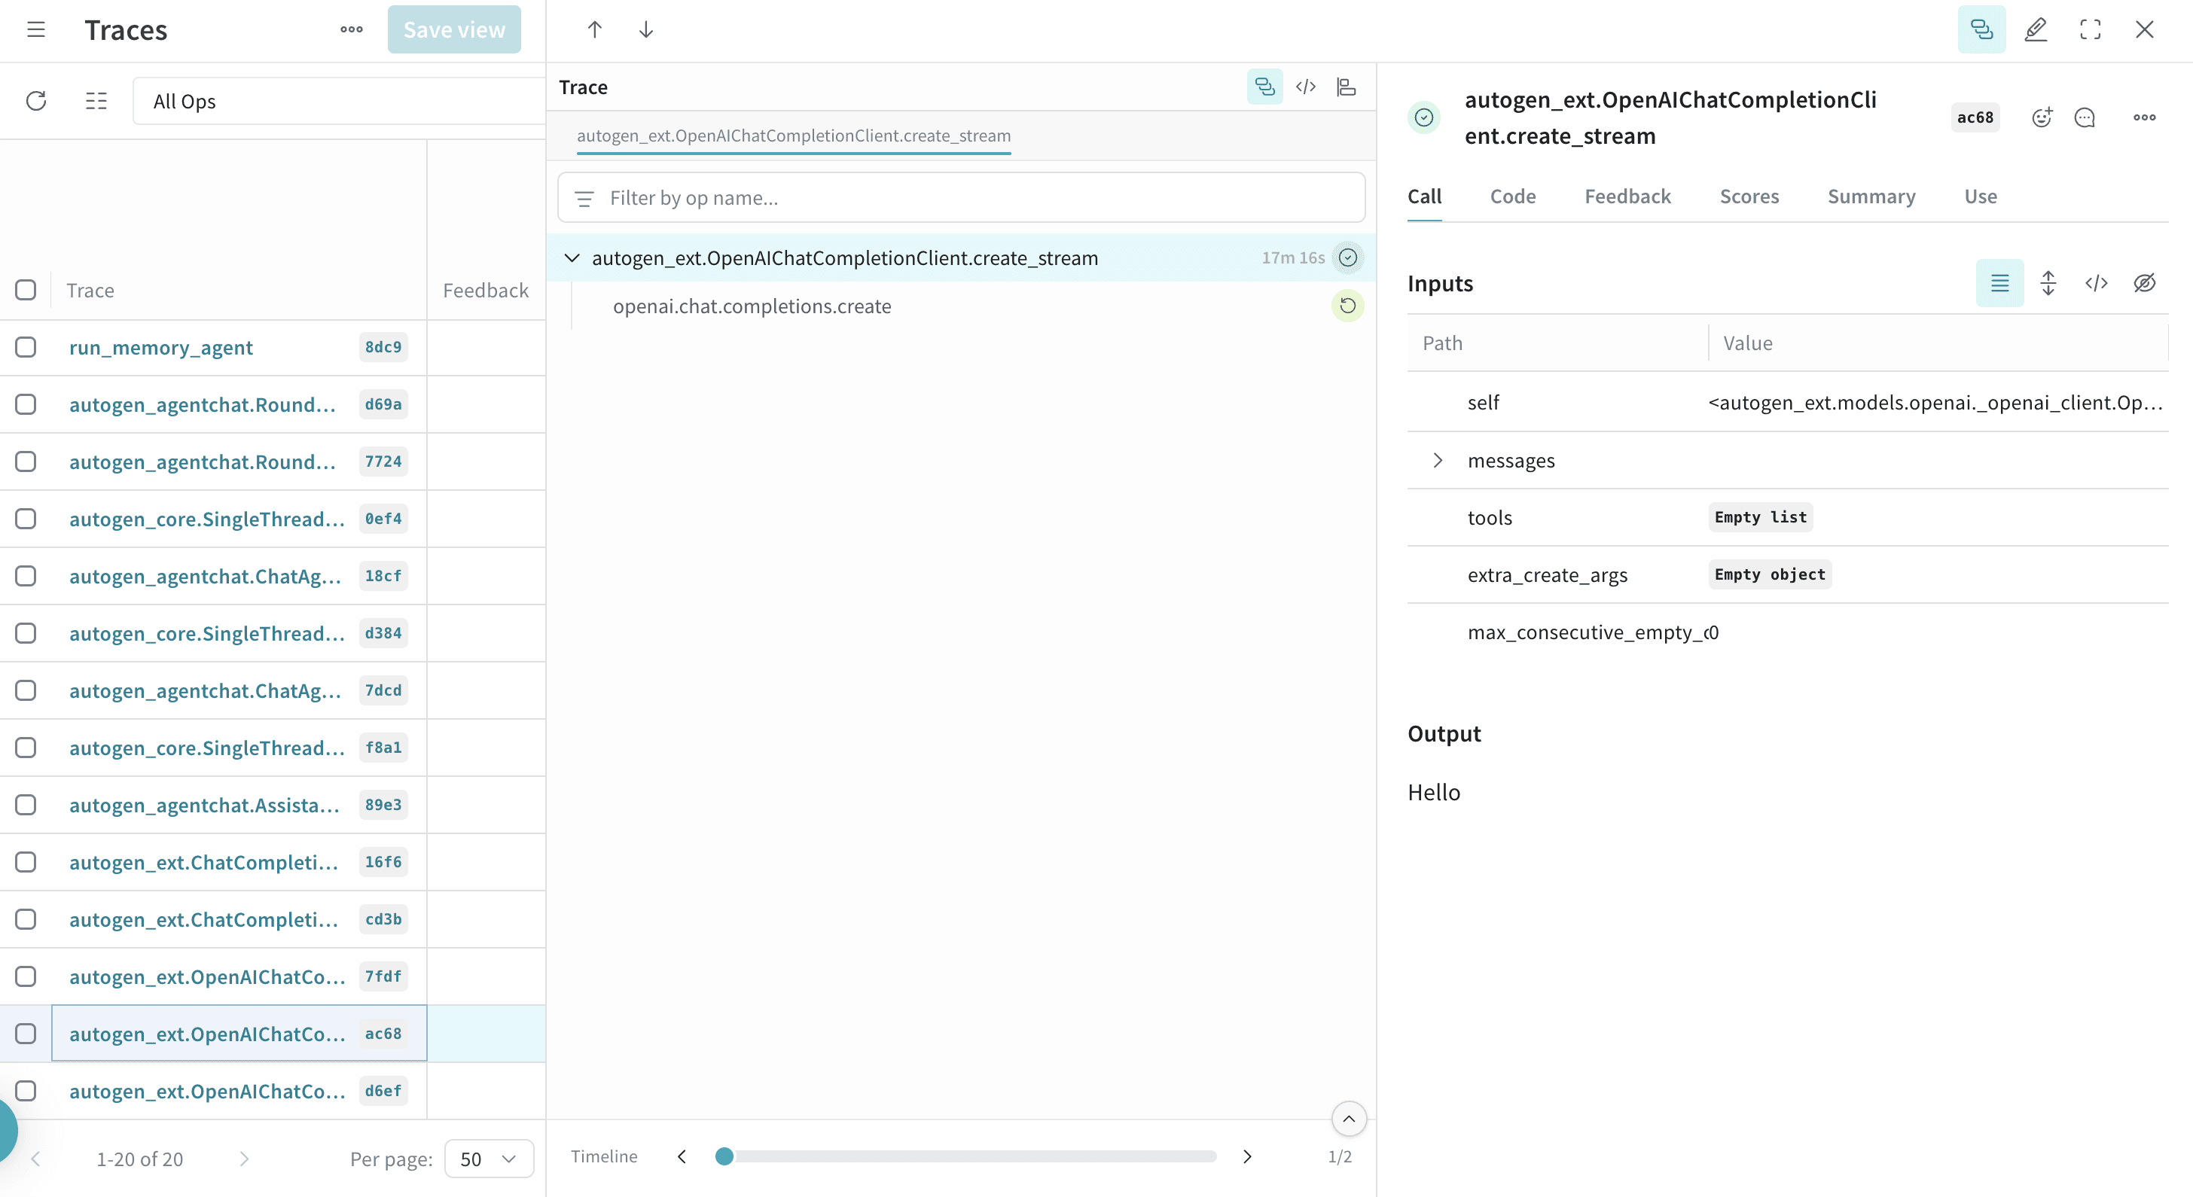
Task: Open the manage columns icon
Action: [96, 101]
